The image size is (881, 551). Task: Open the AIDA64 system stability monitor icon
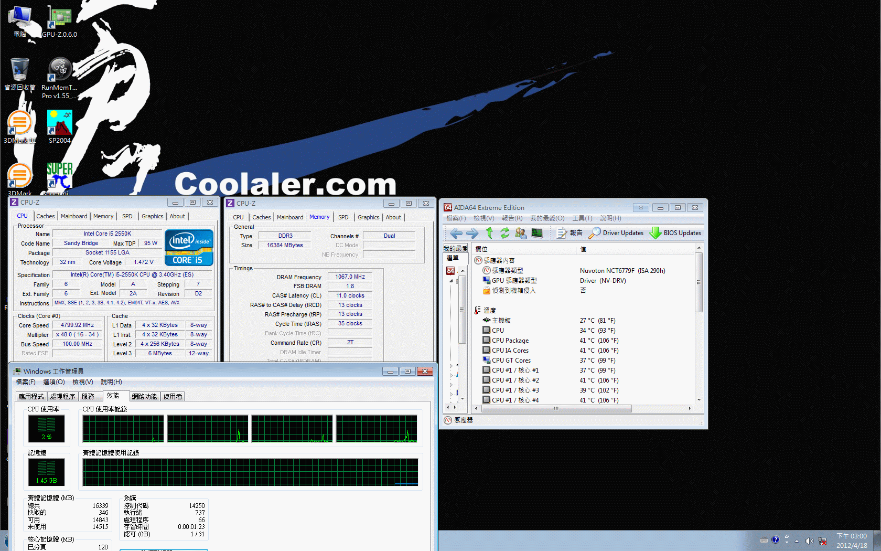(537, 233)
